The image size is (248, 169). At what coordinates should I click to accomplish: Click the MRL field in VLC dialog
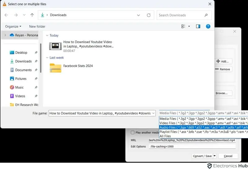[x=192, y=140]
